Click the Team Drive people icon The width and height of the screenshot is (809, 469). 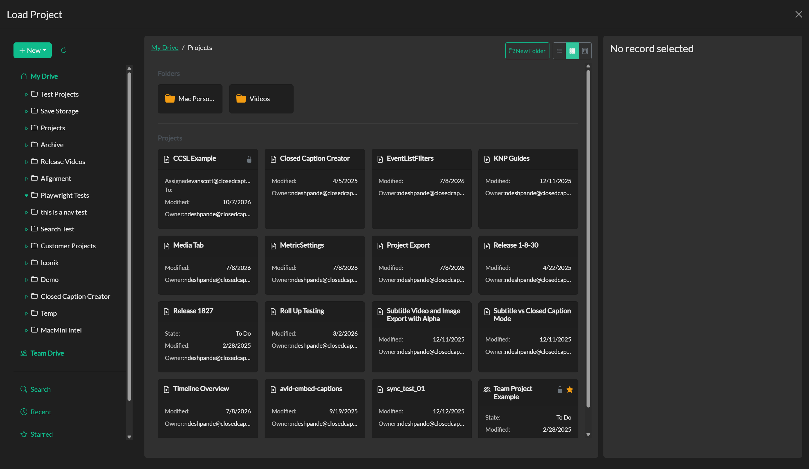[x=24, y=353]
